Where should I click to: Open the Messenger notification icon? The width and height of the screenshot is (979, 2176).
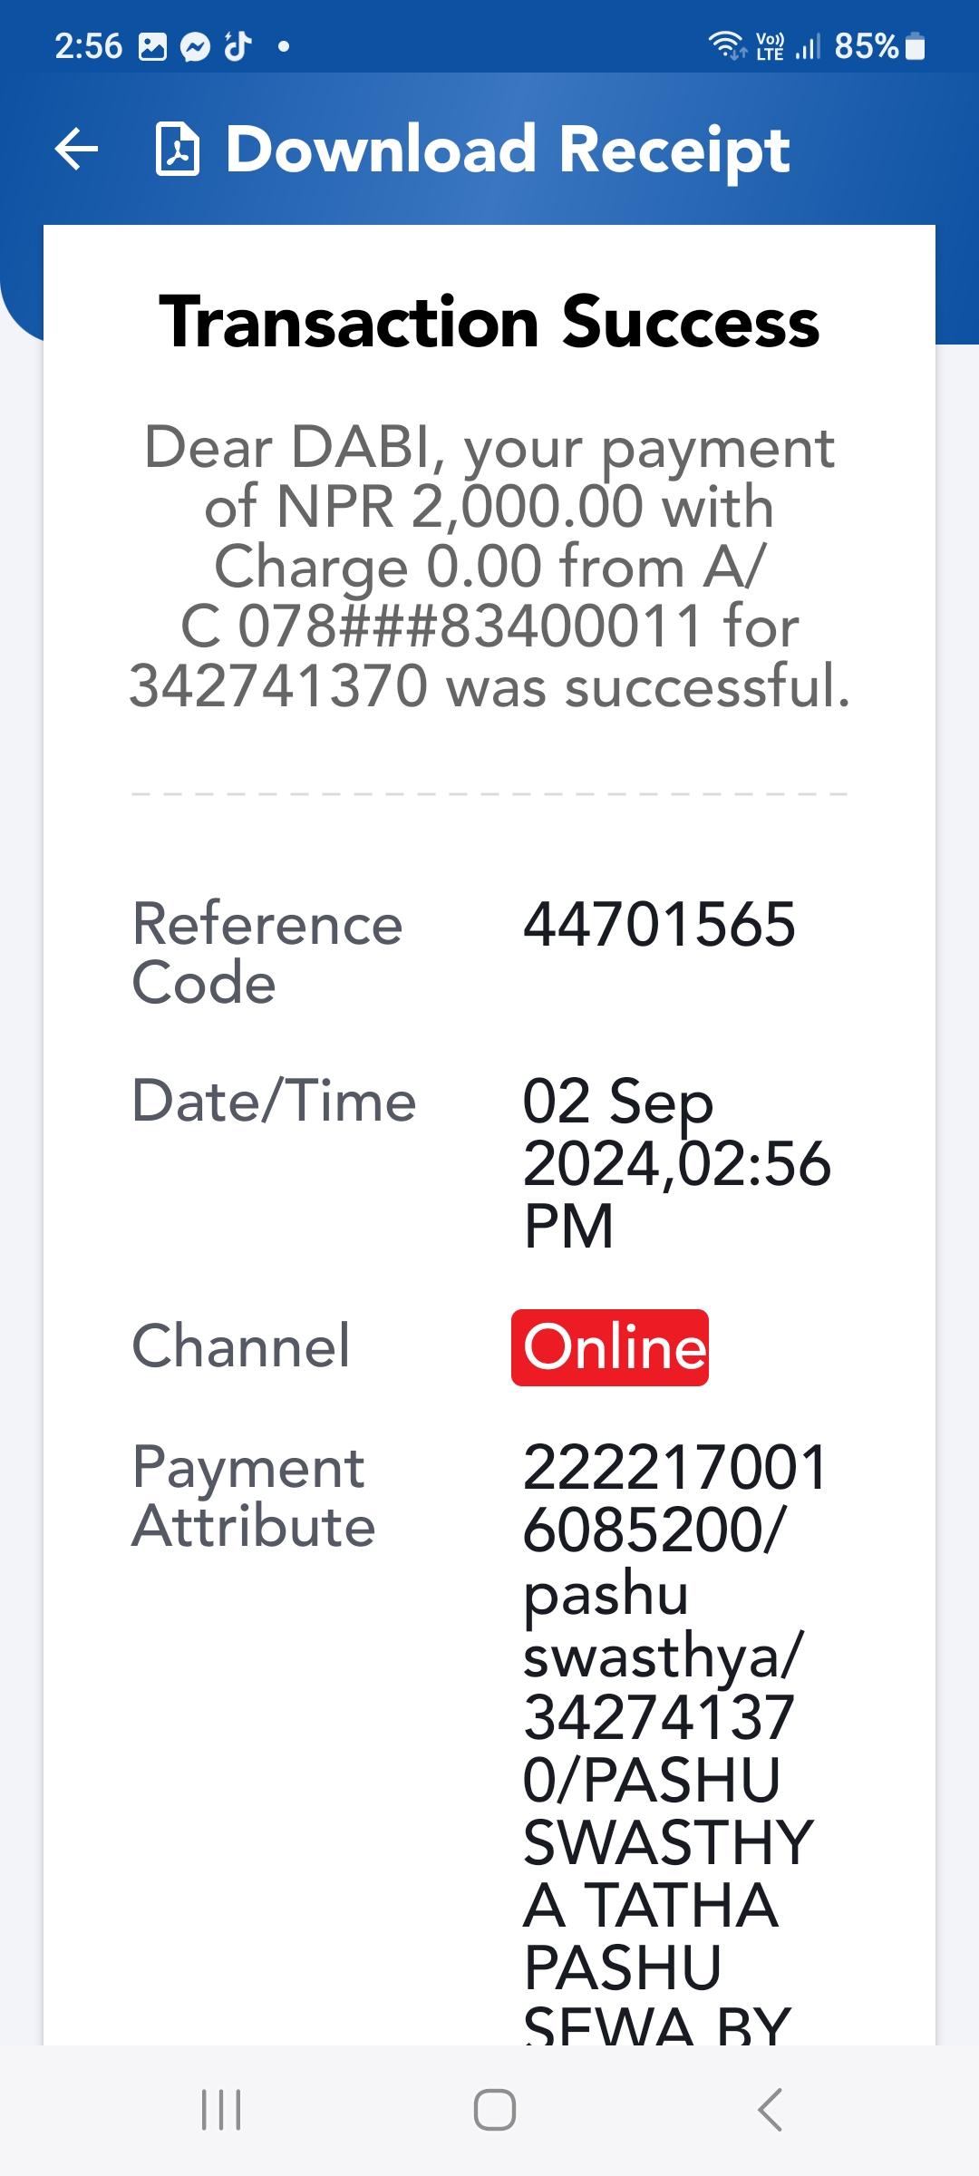[195, 46]
